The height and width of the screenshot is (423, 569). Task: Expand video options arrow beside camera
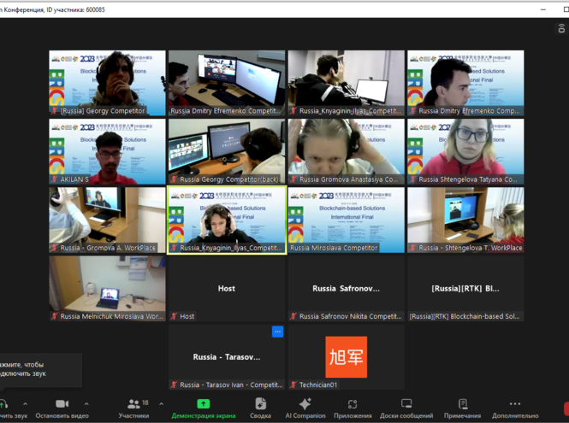click(x=86, y=404)
